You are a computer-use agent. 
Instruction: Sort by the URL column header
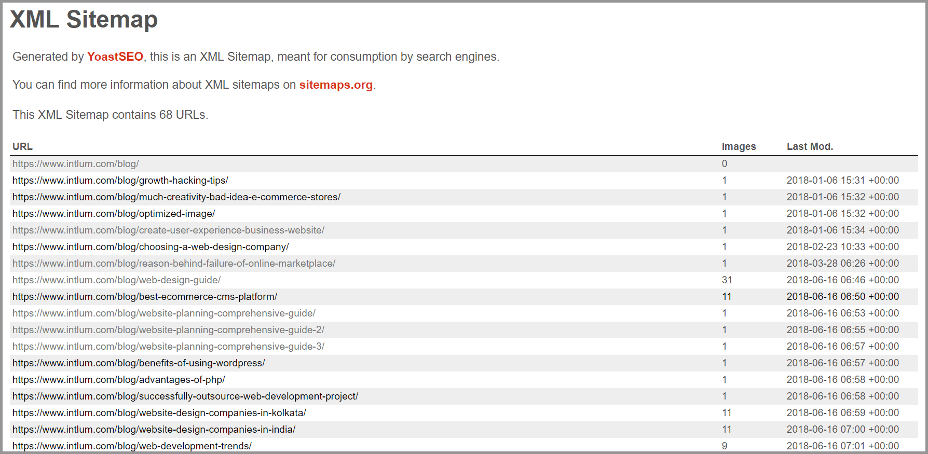tap(22, 147)
